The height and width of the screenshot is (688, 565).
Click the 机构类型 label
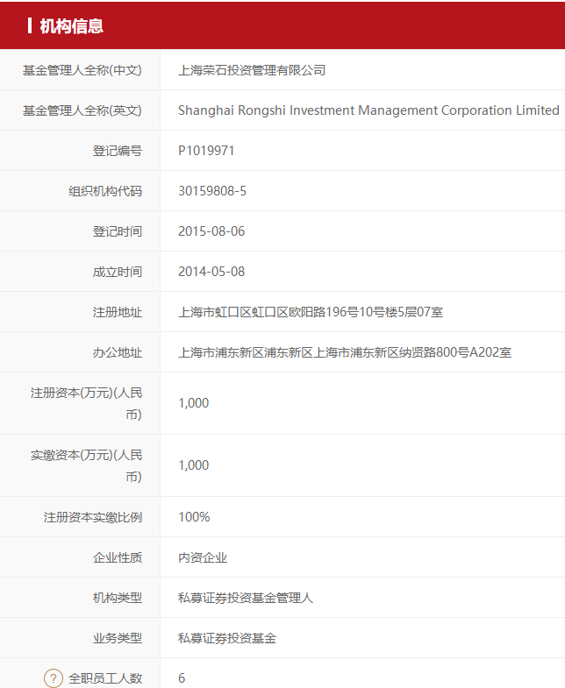[118, 598]
